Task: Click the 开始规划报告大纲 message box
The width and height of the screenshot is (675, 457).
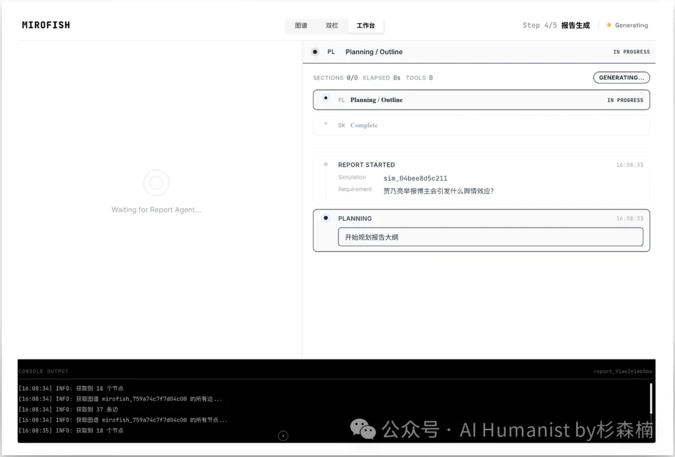Action: [490, 237]
